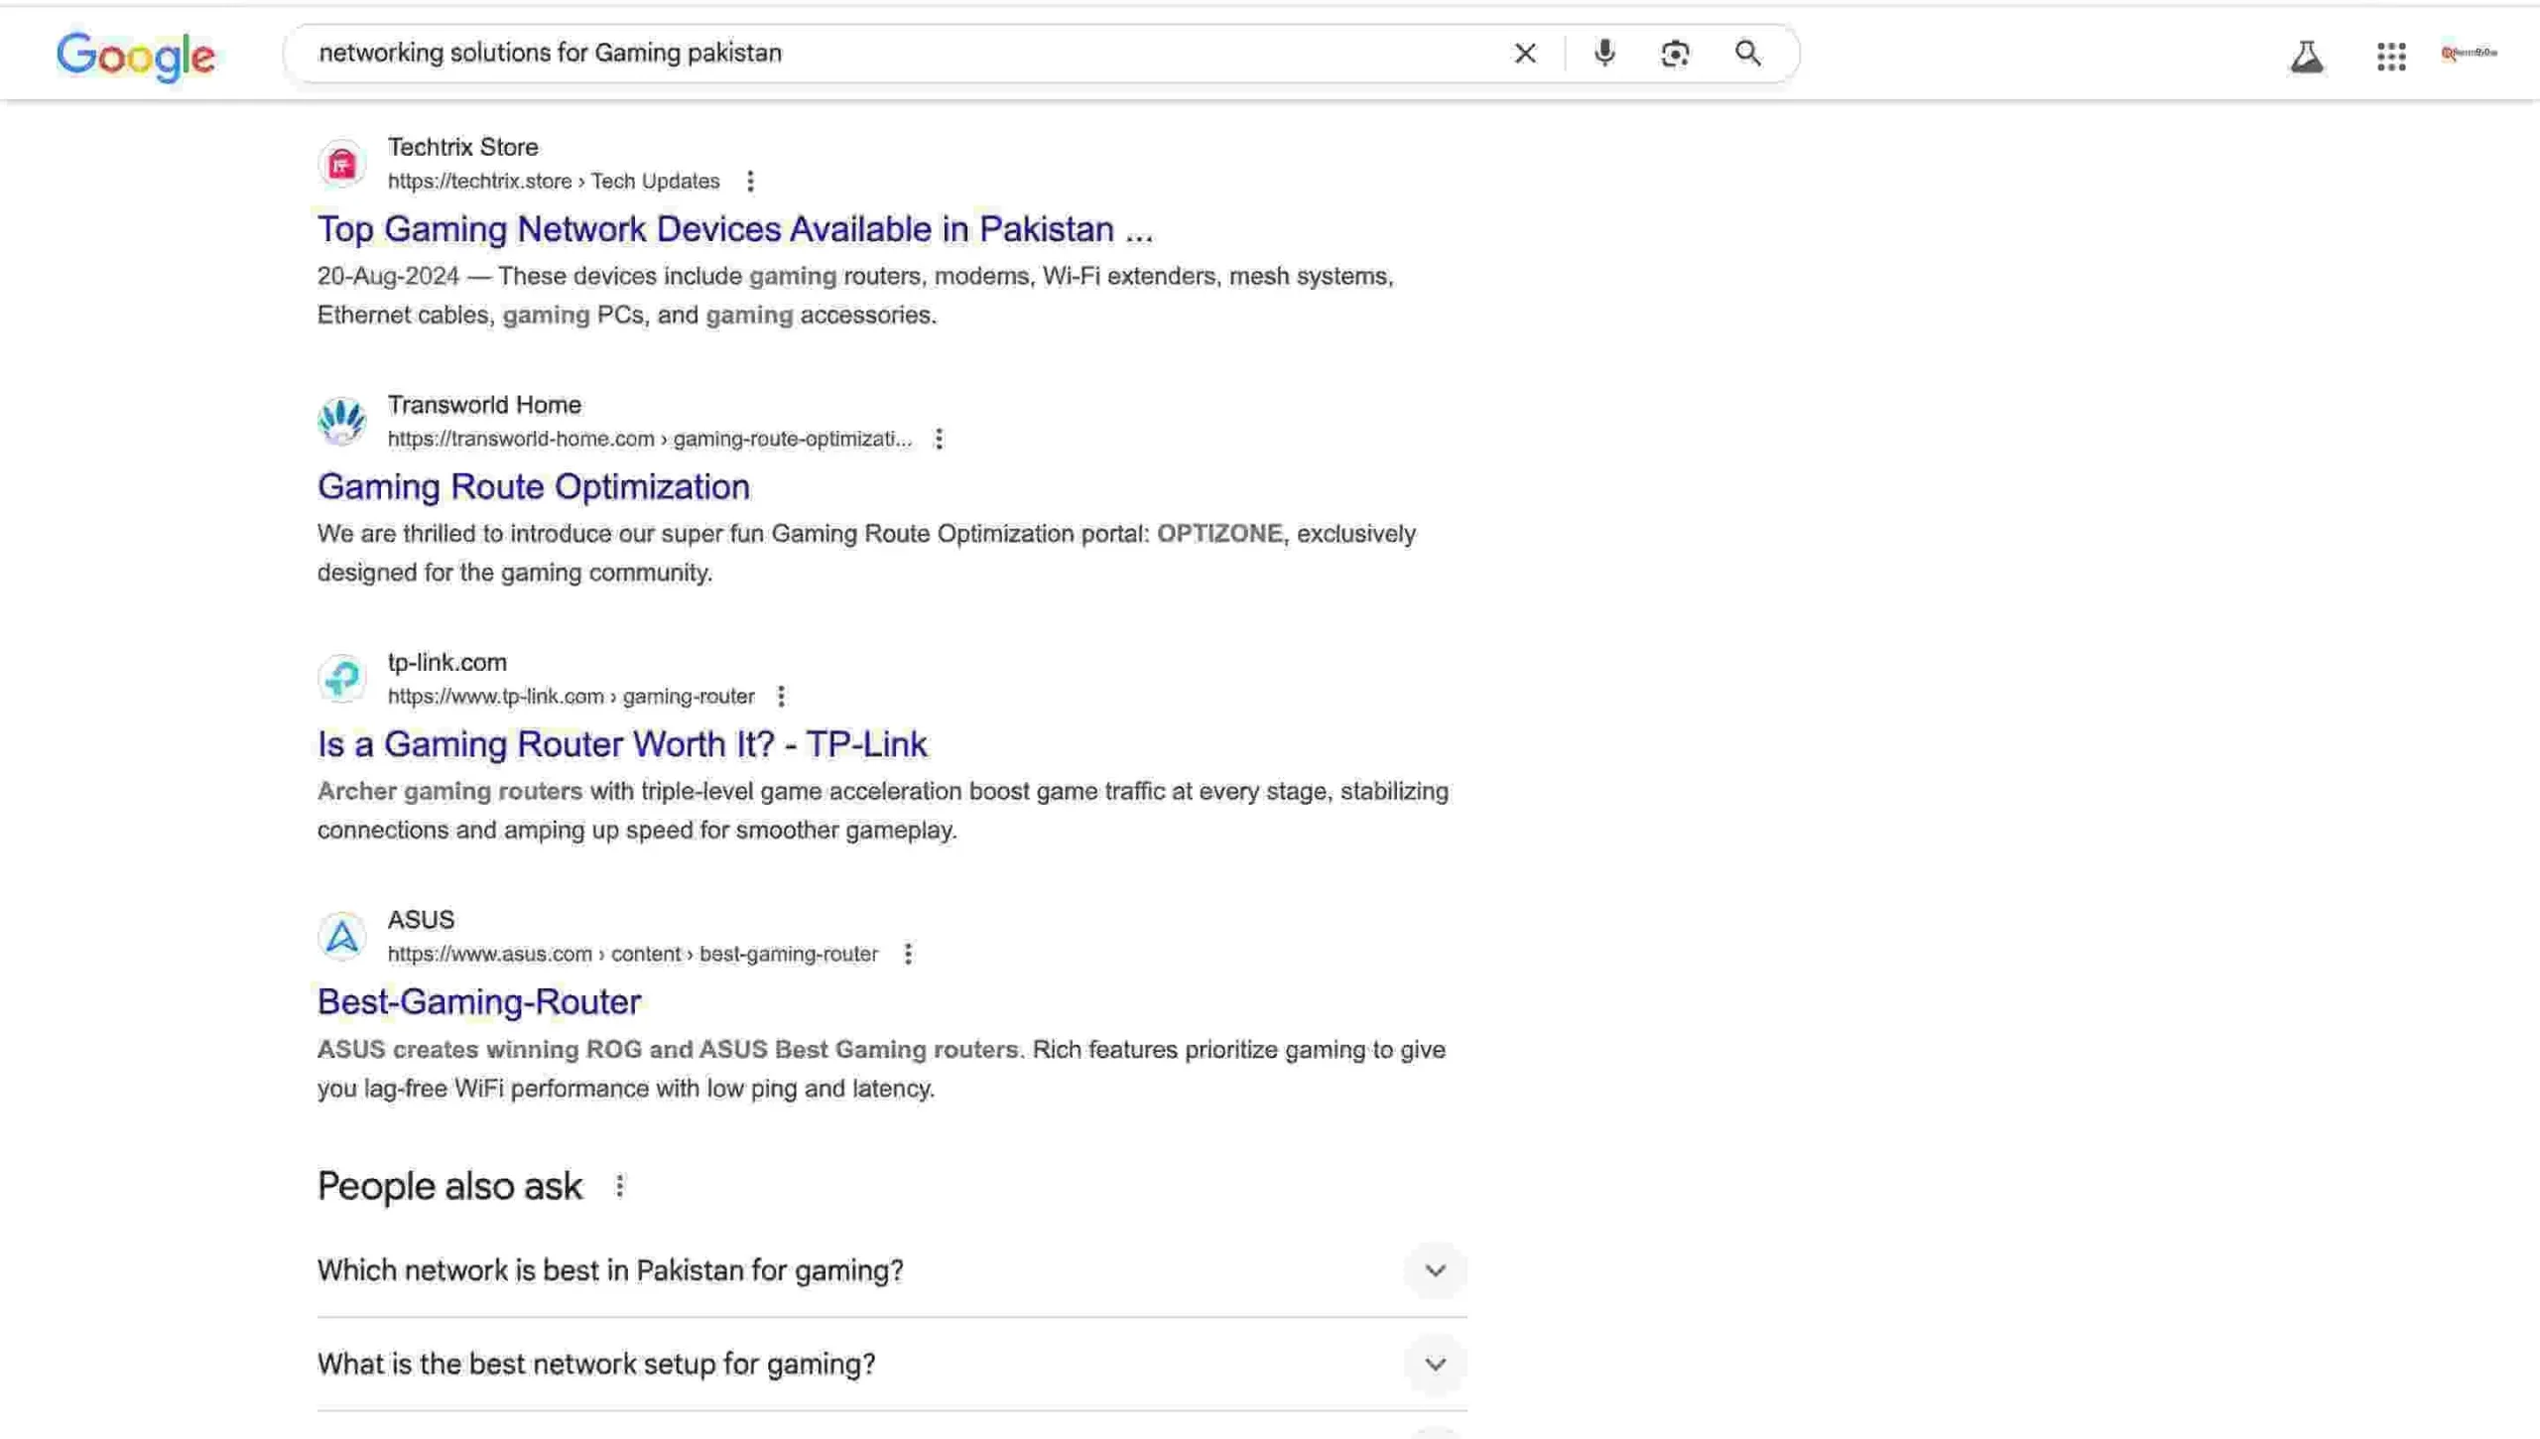Open the three-dot menu beside the TP-Link result

(x=782, y=696)
